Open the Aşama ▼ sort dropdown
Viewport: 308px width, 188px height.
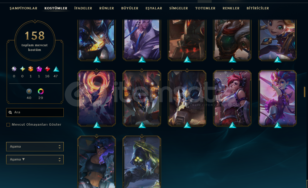pos(35,160)
